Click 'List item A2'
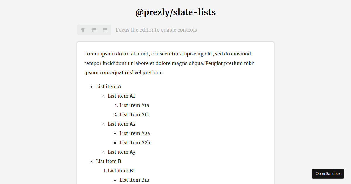 tap(121, 124)
